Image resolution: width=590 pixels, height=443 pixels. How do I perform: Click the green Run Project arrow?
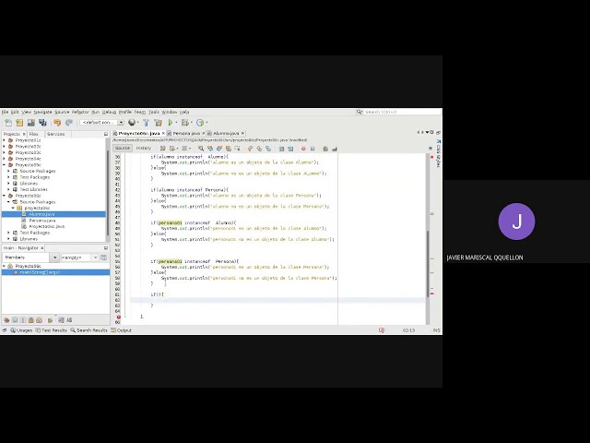pyautogui.click(x=170, y=123)
